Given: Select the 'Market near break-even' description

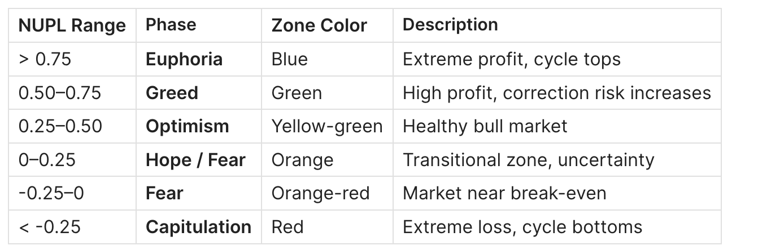Looking at the screenshot, I should 504,193.
